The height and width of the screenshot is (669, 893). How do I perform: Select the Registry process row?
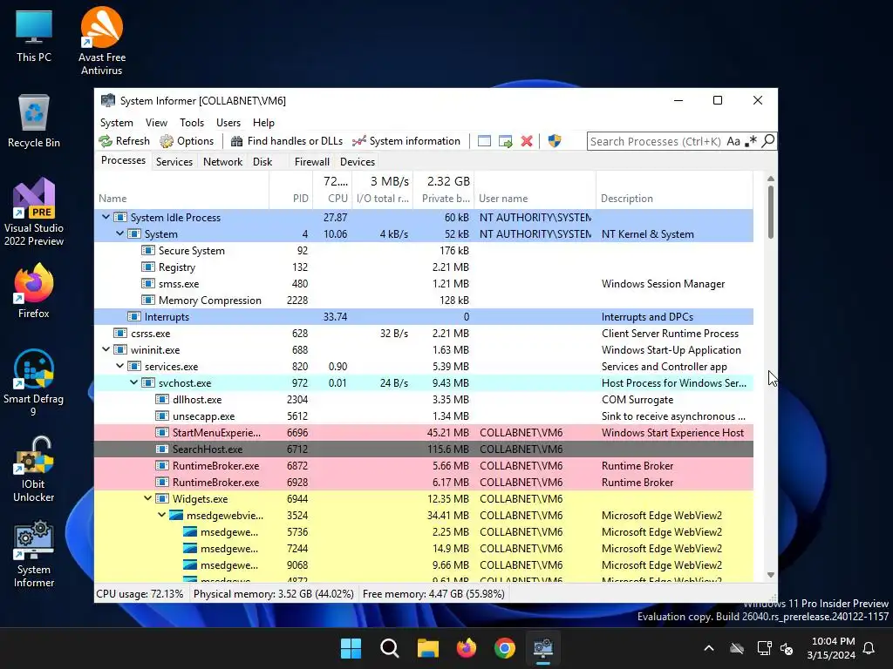click(x=424, y=267)
